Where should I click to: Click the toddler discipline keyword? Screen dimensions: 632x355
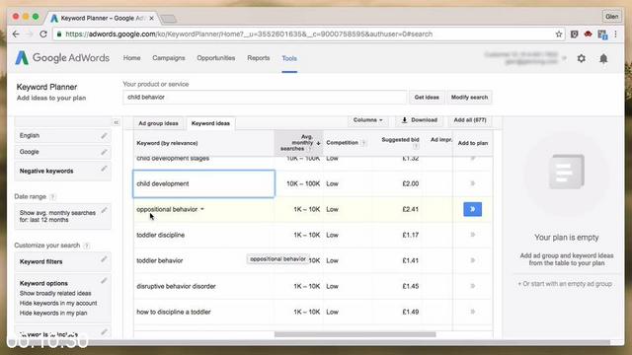[x=160, y=235]
